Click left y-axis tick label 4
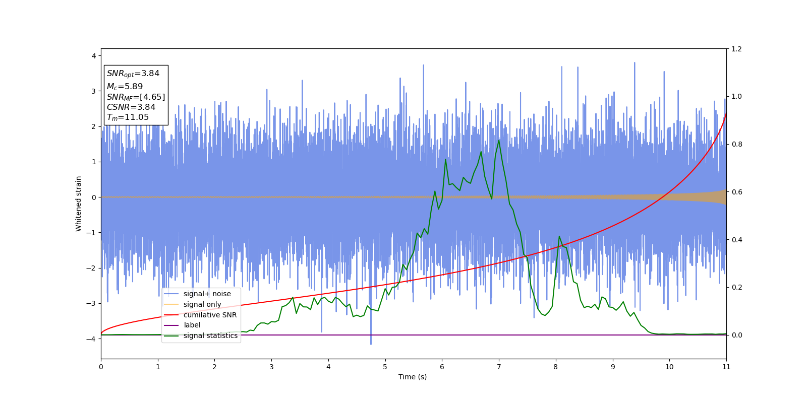 94,56
